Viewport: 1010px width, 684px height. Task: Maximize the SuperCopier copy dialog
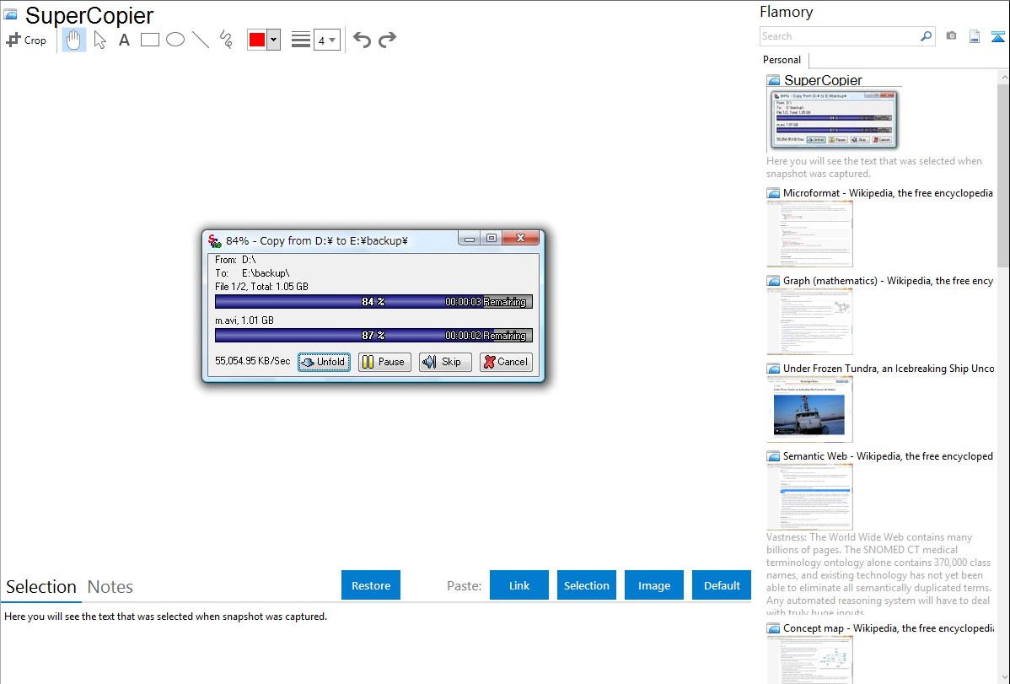point(492,239)
